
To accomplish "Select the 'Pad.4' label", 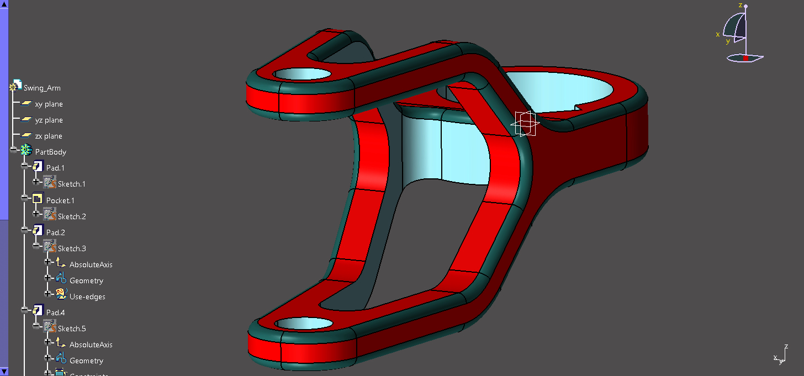I will coord(56,313).
